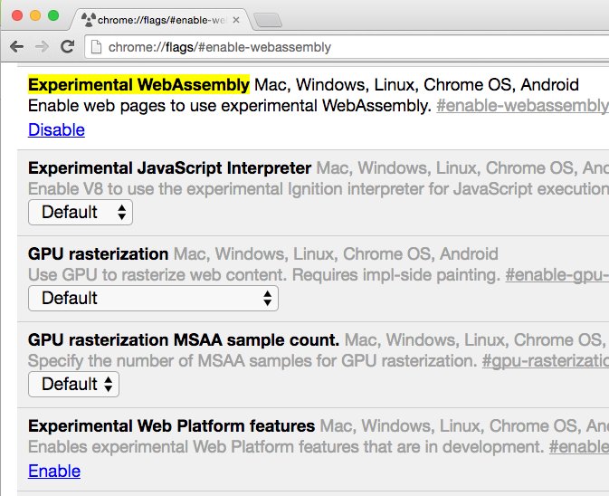Click the highlighted Experimental WebAssembly title
Screen dimensions: 609x496
(x=138, y=85)
